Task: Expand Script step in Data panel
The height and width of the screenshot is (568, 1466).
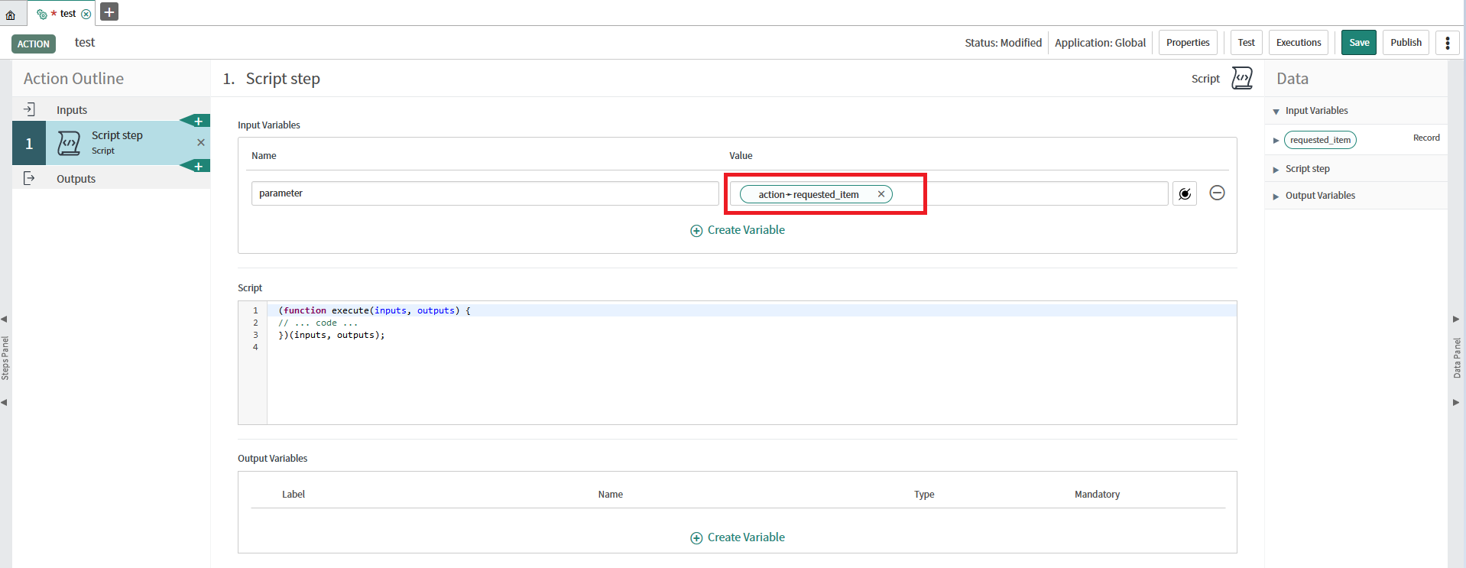Action: click(x=1276, y=170)
